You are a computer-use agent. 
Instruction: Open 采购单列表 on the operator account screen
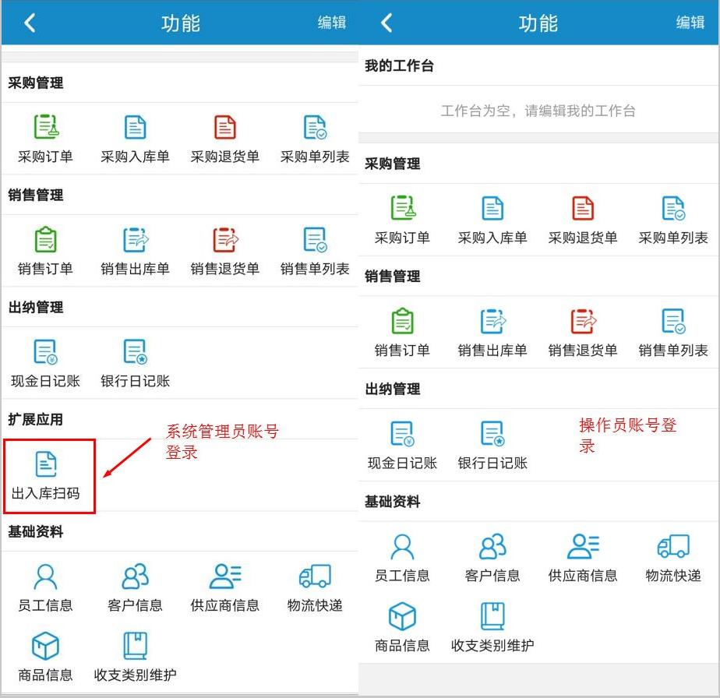(x=673, y=220)
